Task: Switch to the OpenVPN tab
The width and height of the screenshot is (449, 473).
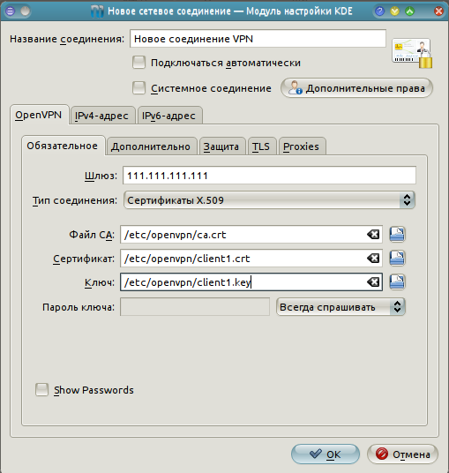Action: tap(39, 115)
